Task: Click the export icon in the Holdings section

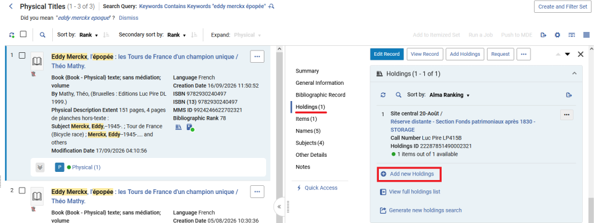Action: (568, 95)
